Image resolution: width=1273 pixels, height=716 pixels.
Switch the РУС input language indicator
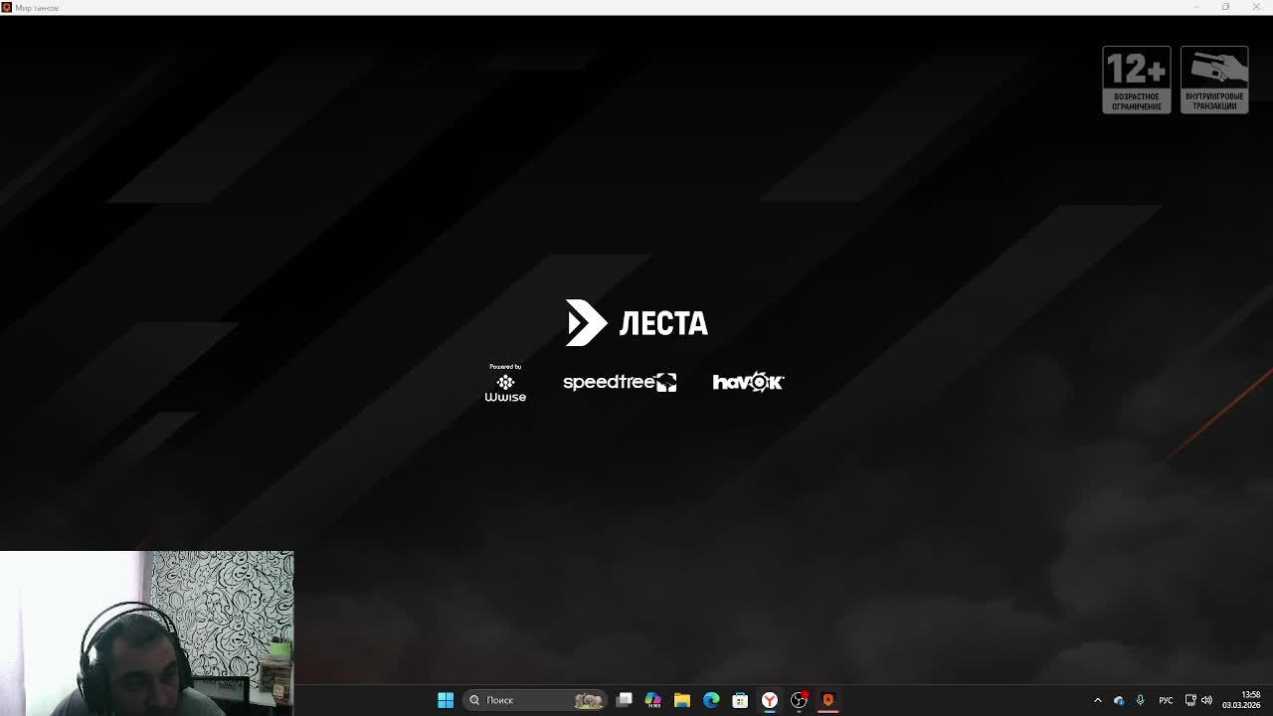(x=1166, y=700)
